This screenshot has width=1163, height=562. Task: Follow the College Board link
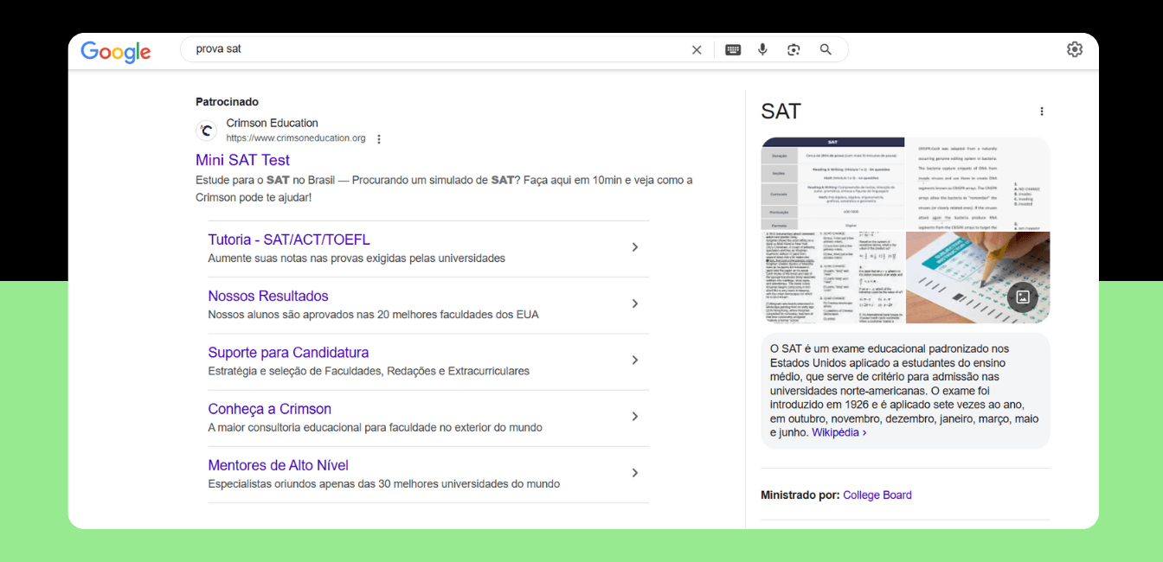[877, 495]
